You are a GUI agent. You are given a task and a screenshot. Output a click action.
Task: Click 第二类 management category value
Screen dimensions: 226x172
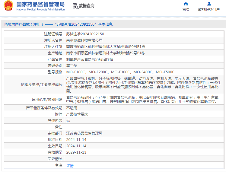point(72,66)
